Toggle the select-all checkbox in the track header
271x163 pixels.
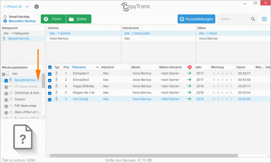[x=50, y=67]
